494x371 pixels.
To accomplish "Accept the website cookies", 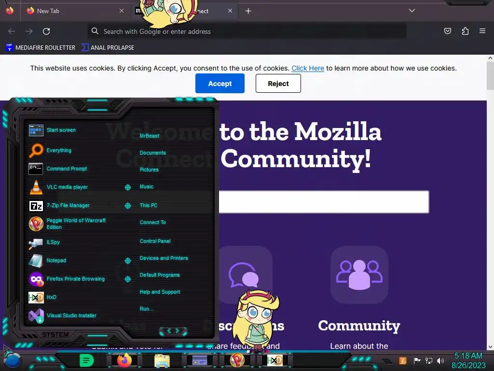I will pyautogui.click(x=220, y=83).
